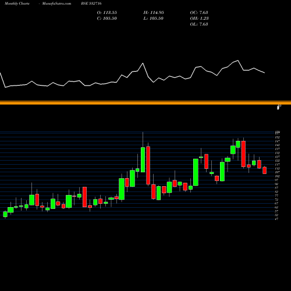Click the low value 'L: 105.50'
This screenshot has height=291, width=291.
point(154,19)
